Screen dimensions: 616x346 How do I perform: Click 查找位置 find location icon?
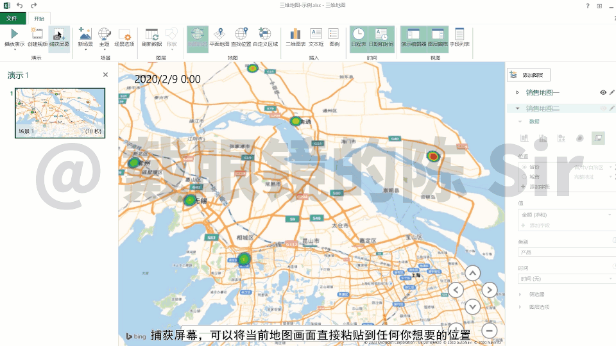241,34
